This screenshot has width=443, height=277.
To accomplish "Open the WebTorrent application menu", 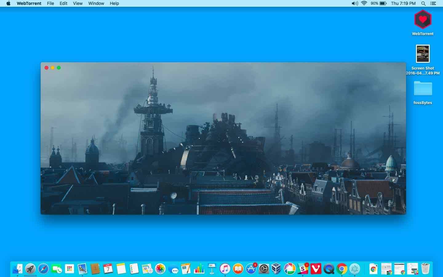I will point(29,3).
